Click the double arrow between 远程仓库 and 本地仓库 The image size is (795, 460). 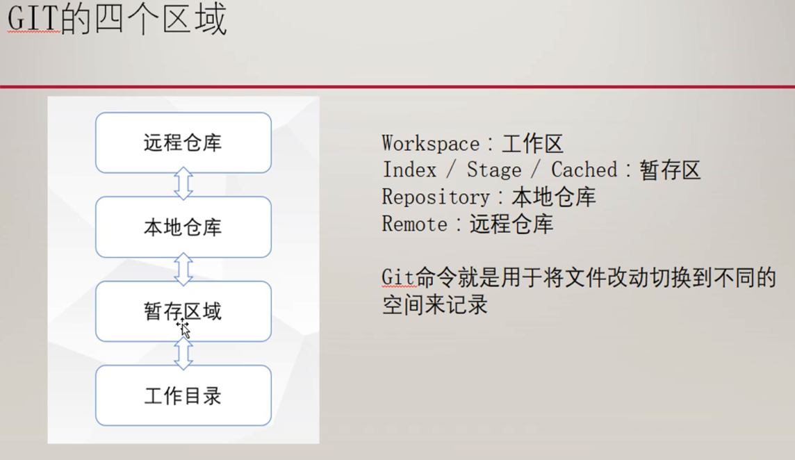coord(183,184)
